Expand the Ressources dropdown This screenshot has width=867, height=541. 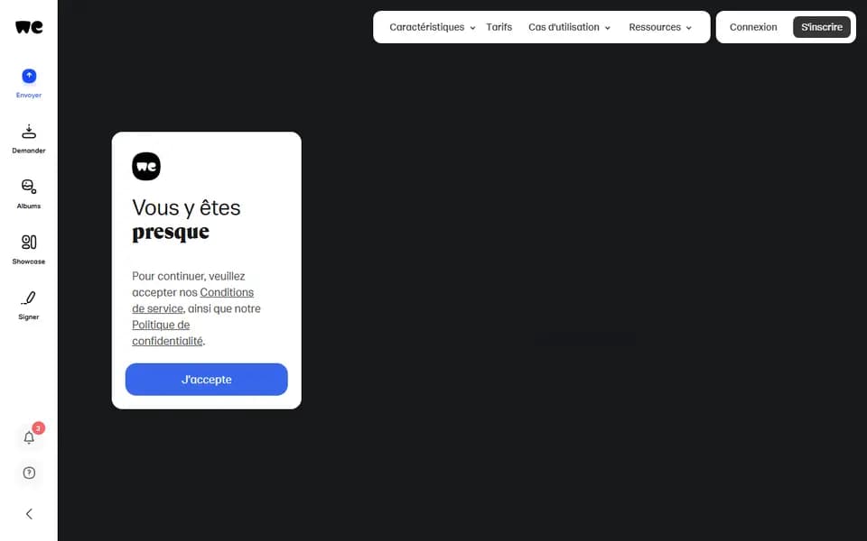coord(660,27)
